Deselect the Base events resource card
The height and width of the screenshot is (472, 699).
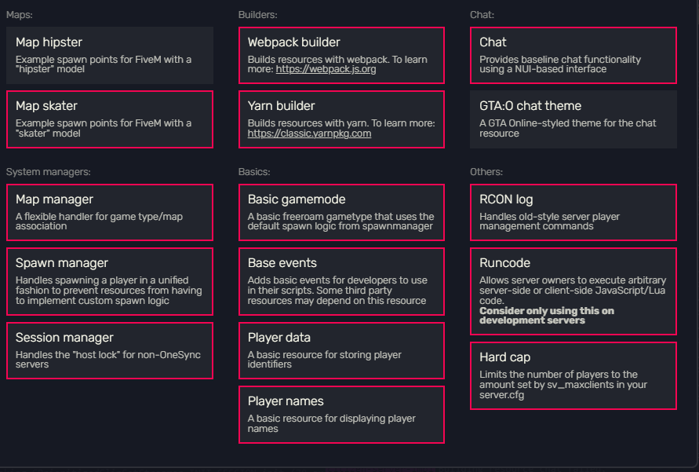click(x=341, y=281)
